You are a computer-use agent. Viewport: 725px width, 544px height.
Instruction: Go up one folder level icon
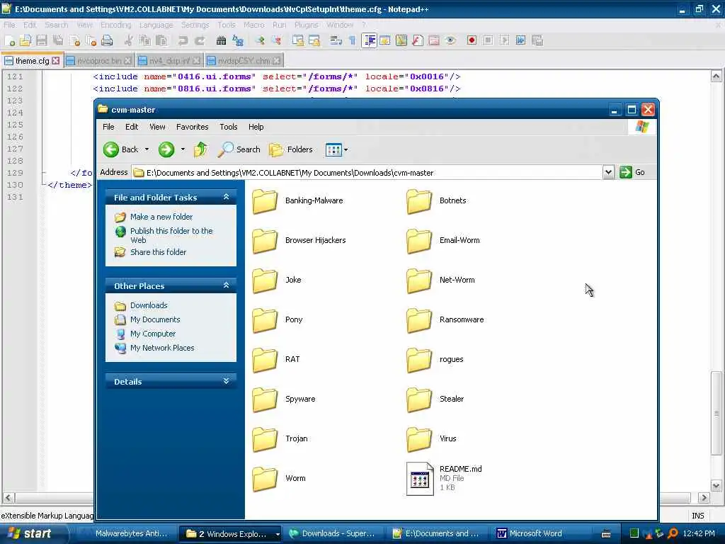(200, 149)
